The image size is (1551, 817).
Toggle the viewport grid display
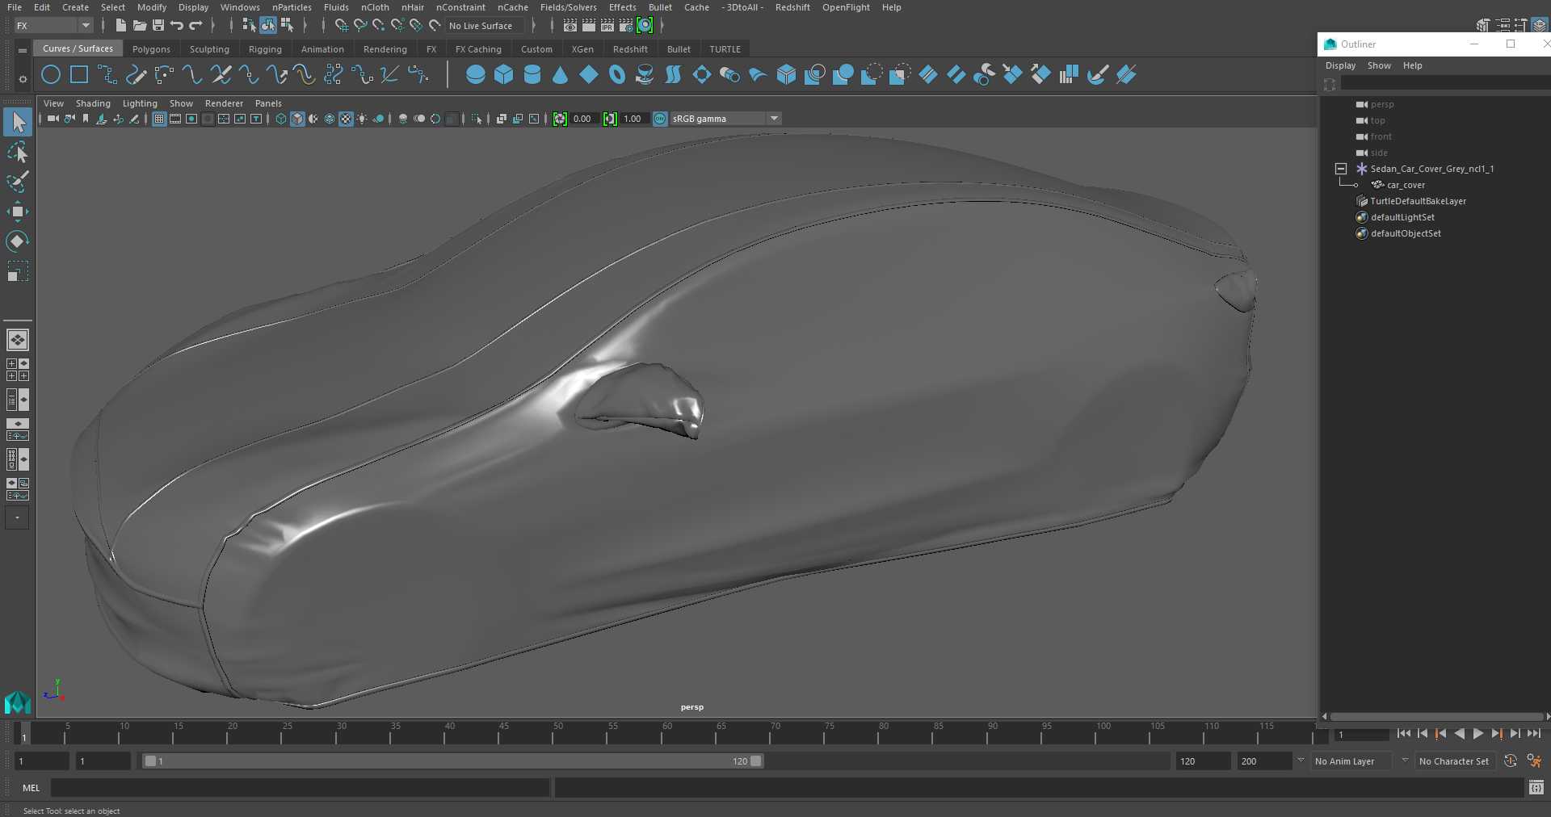[159, 119]
